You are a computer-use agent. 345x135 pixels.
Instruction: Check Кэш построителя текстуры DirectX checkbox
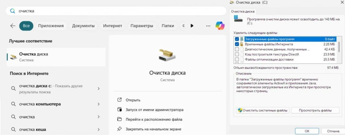tap(237, 54)
